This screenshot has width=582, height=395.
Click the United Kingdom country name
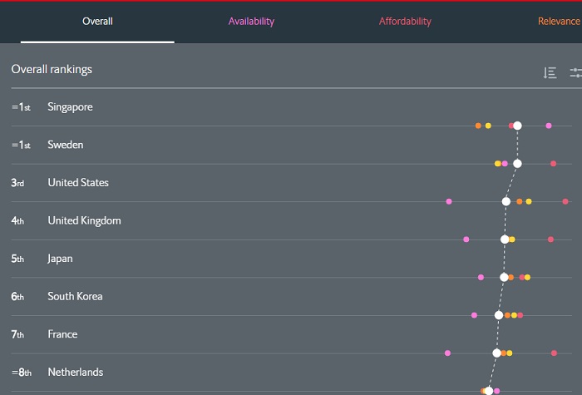click(84, 221)
